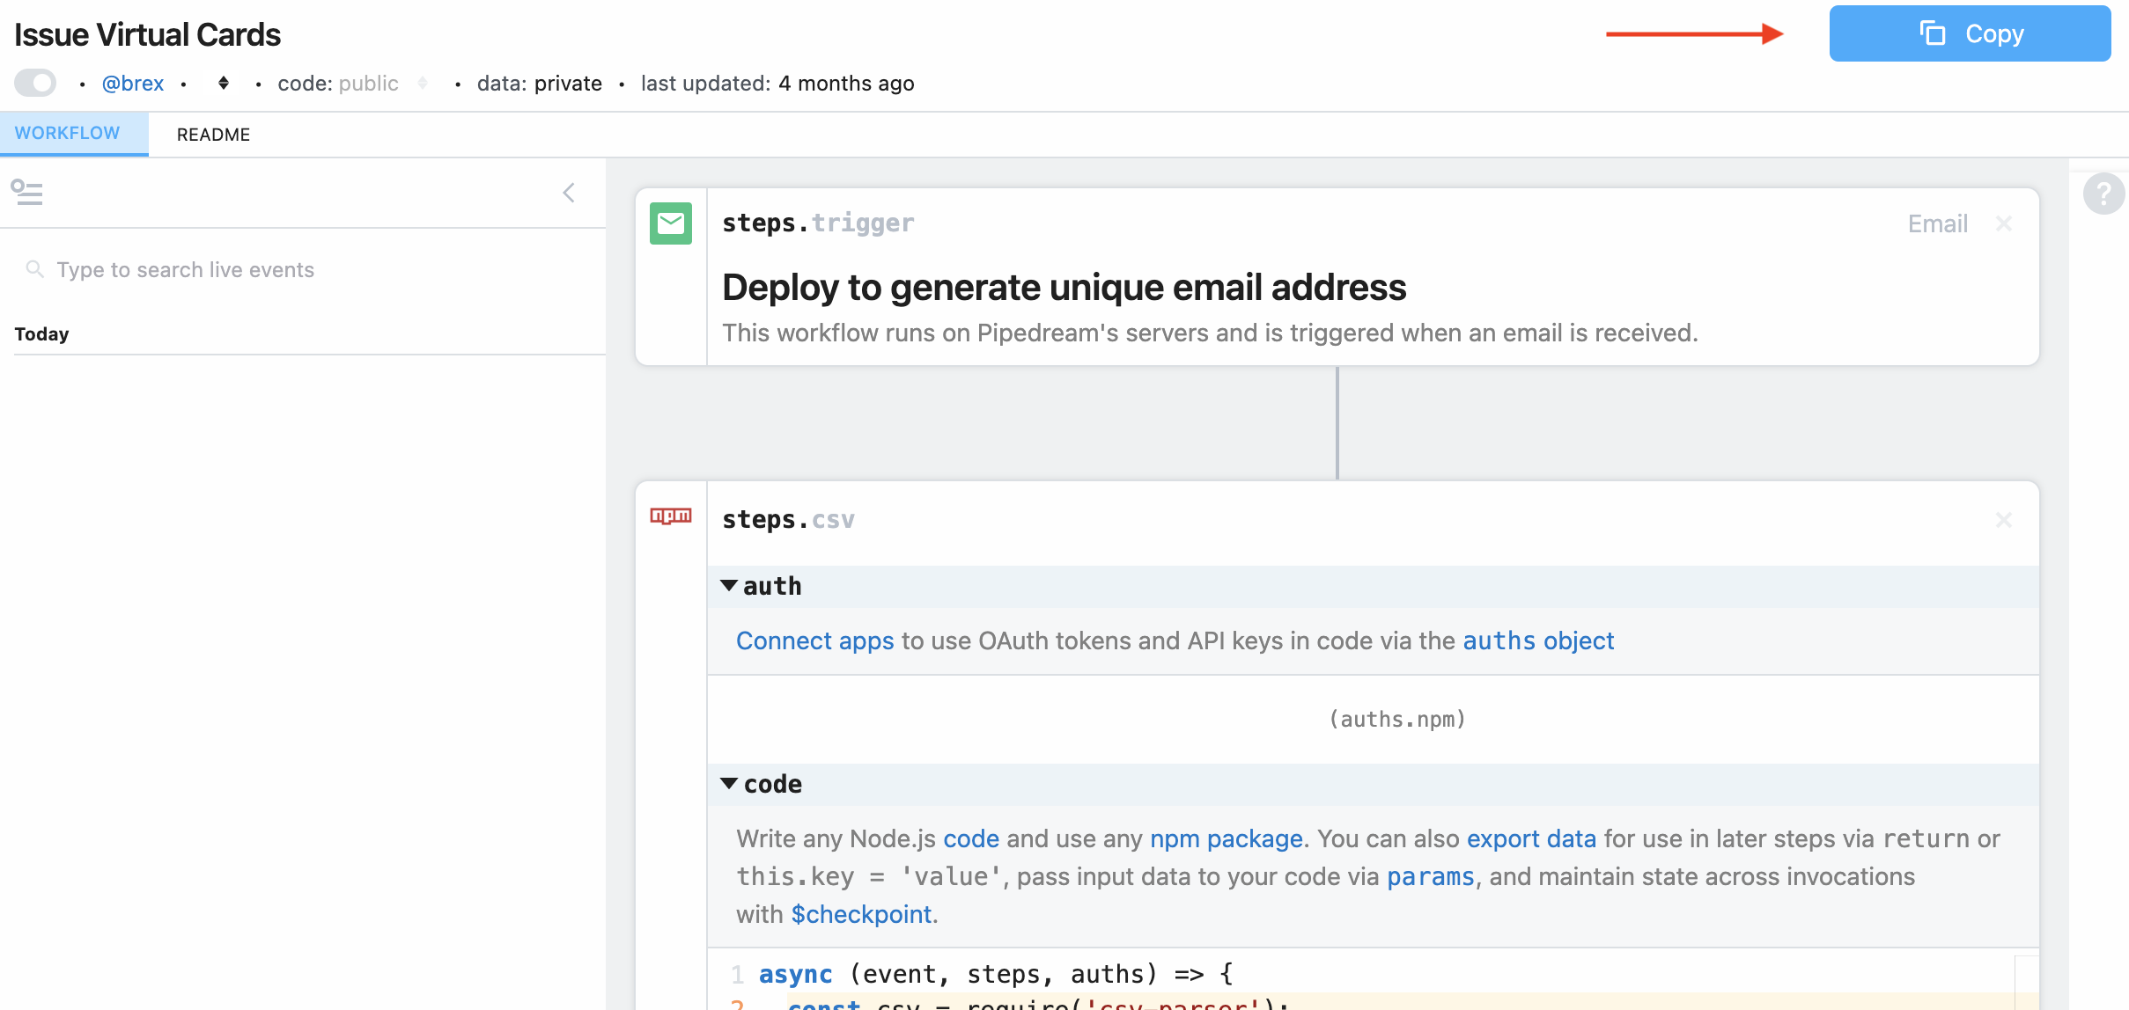This screenshot has width=2129, height=1010.
Task: Click the events list icon
Action: (26, 192)
